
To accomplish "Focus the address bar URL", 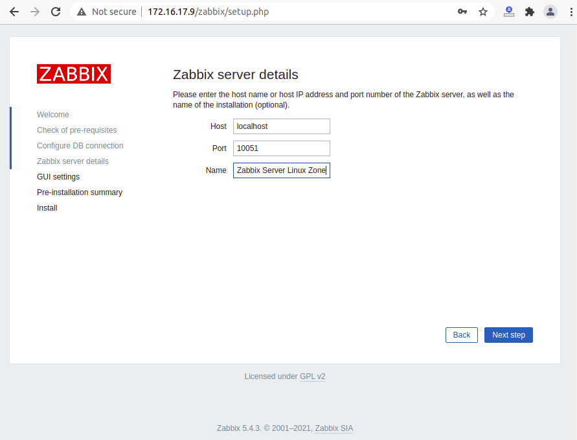I will [209, 12].
